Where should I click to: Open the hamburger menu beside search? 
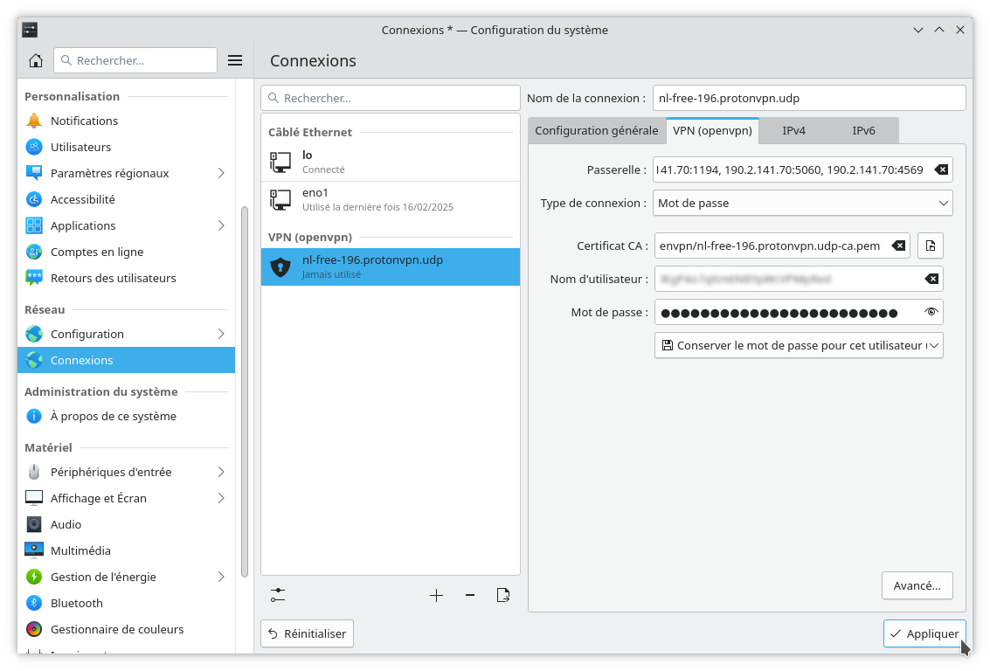point(234,60)
